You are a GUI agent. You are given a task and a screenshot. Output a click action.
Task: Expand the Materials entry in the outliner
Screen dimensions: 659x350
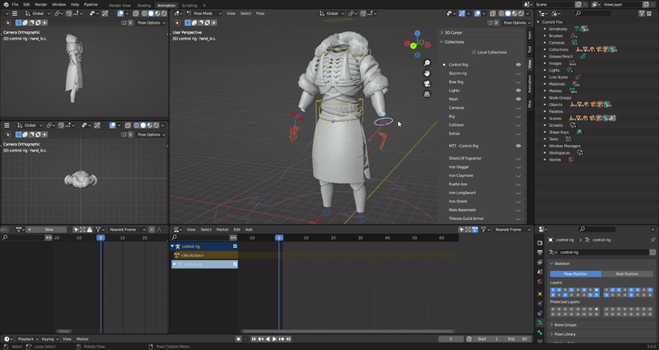pyautogui.click(x=544, y=83)
